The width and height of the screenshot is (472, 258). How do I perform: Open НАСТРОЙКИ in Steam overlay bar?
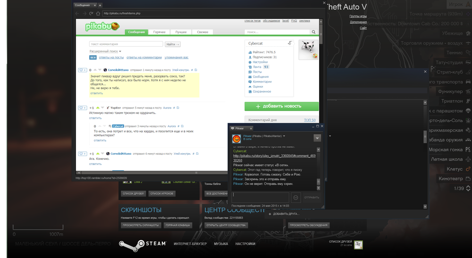pos(245,244)
